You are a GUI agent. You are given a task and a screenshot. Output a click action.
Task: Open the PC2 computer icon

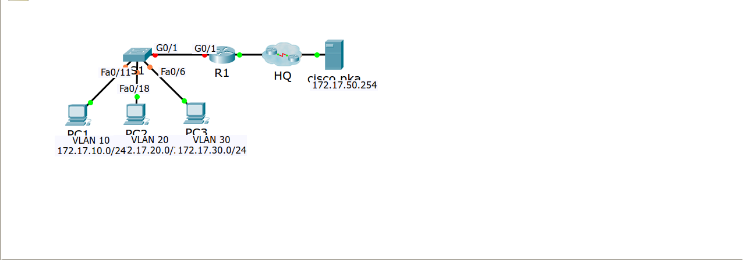pos(137,115)
